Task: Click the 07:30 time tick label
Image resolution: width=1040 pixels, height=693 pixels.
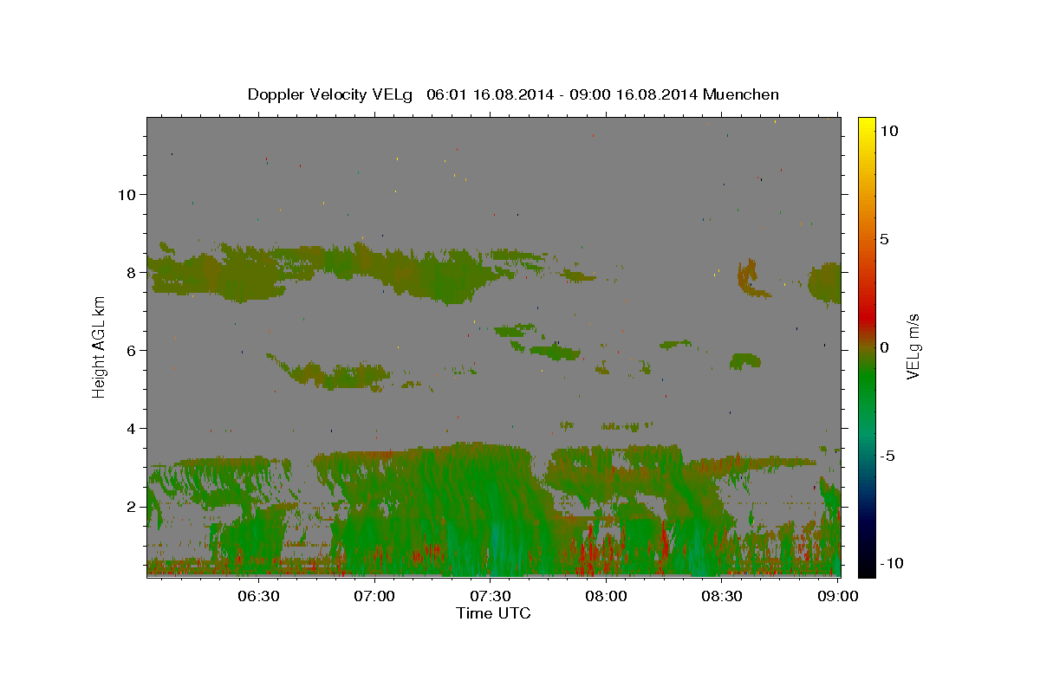Action: click(490, 596)
